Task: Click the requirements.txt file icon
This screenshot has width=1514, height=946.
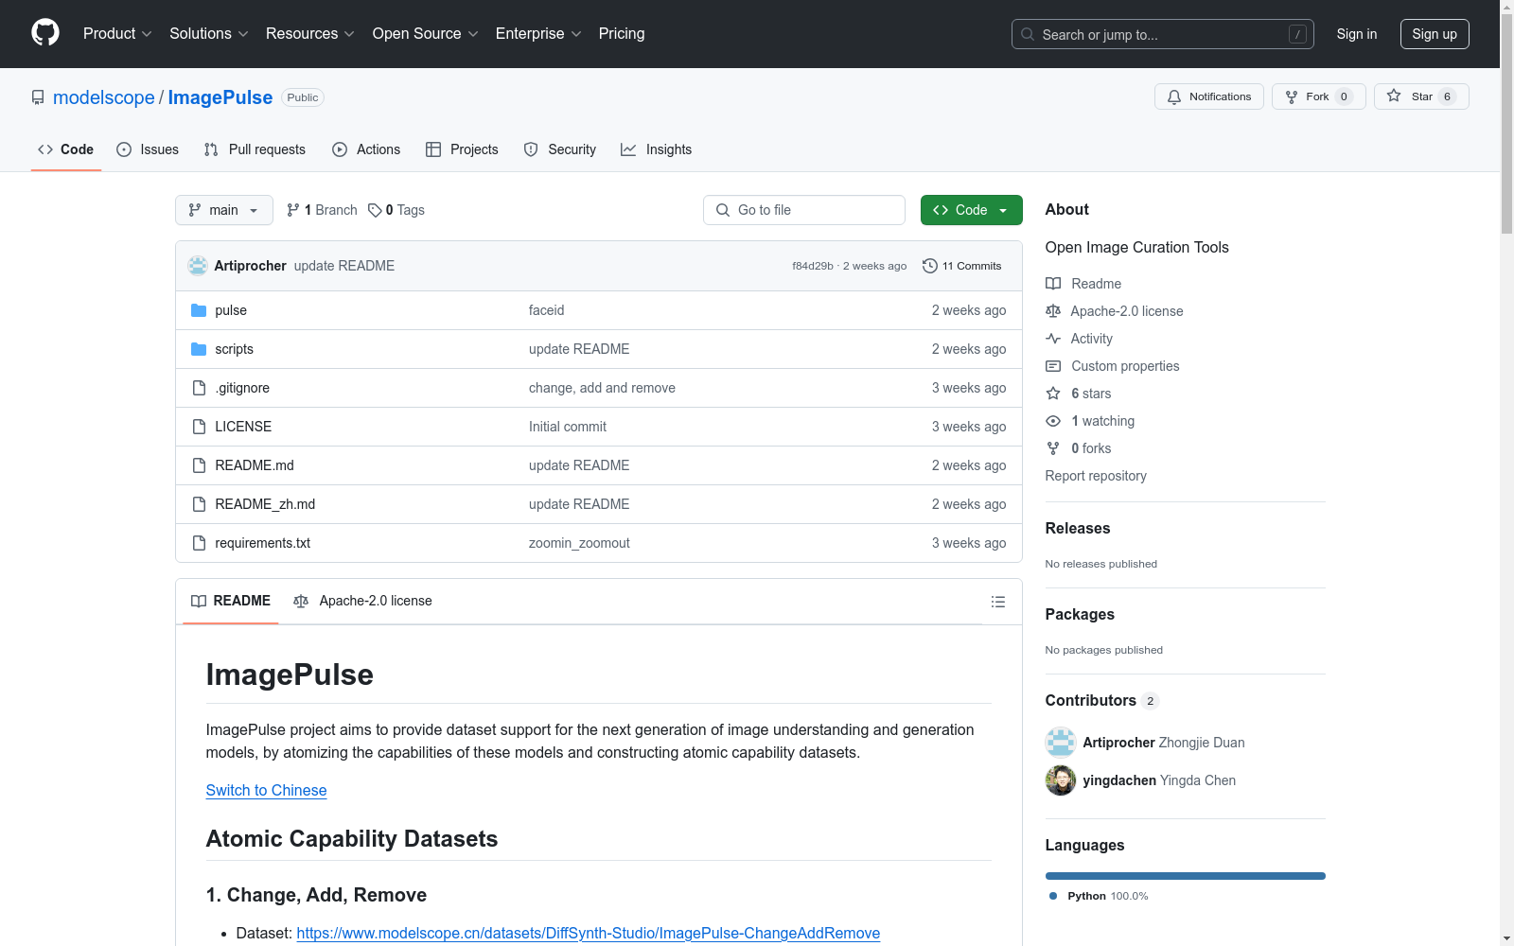Action: tap(199, 543)
